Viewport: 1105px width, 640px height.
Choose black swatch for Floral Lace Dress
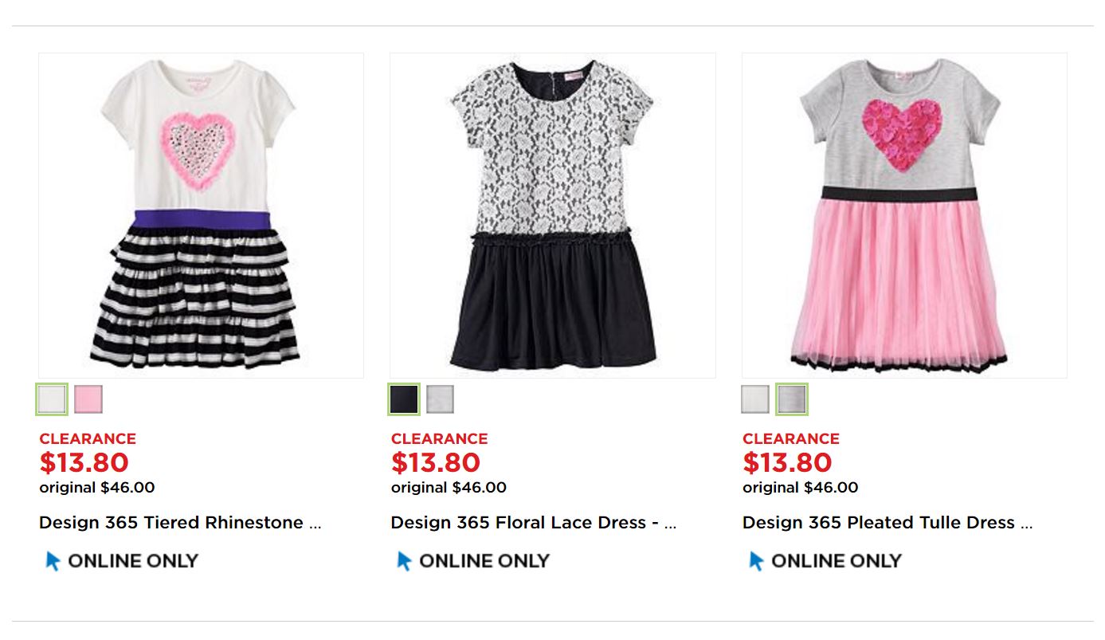click(404, 399)
